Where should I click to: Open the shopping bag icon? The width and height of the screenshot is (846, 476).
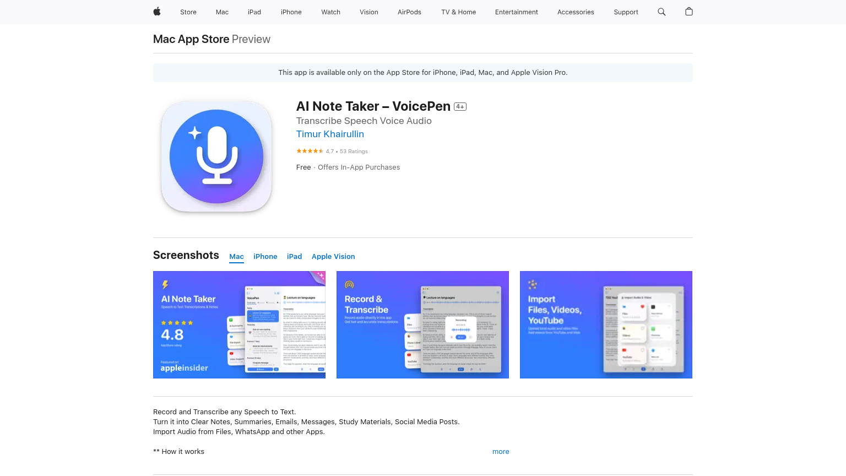click(x=688, y=12)
